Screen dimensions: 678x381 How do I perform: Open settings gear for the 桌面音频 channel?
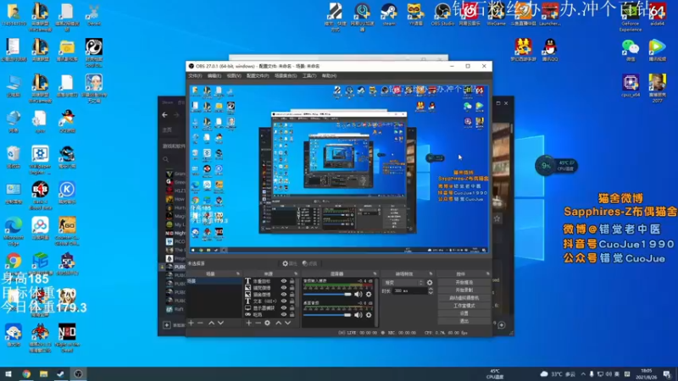[x=369, y=315]
